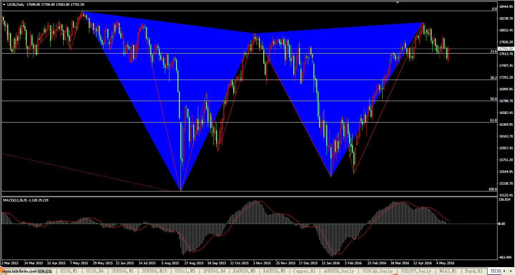Click the Fibonacci 50.0 level label
Screen dimensions: 515x275
[493, 99]
